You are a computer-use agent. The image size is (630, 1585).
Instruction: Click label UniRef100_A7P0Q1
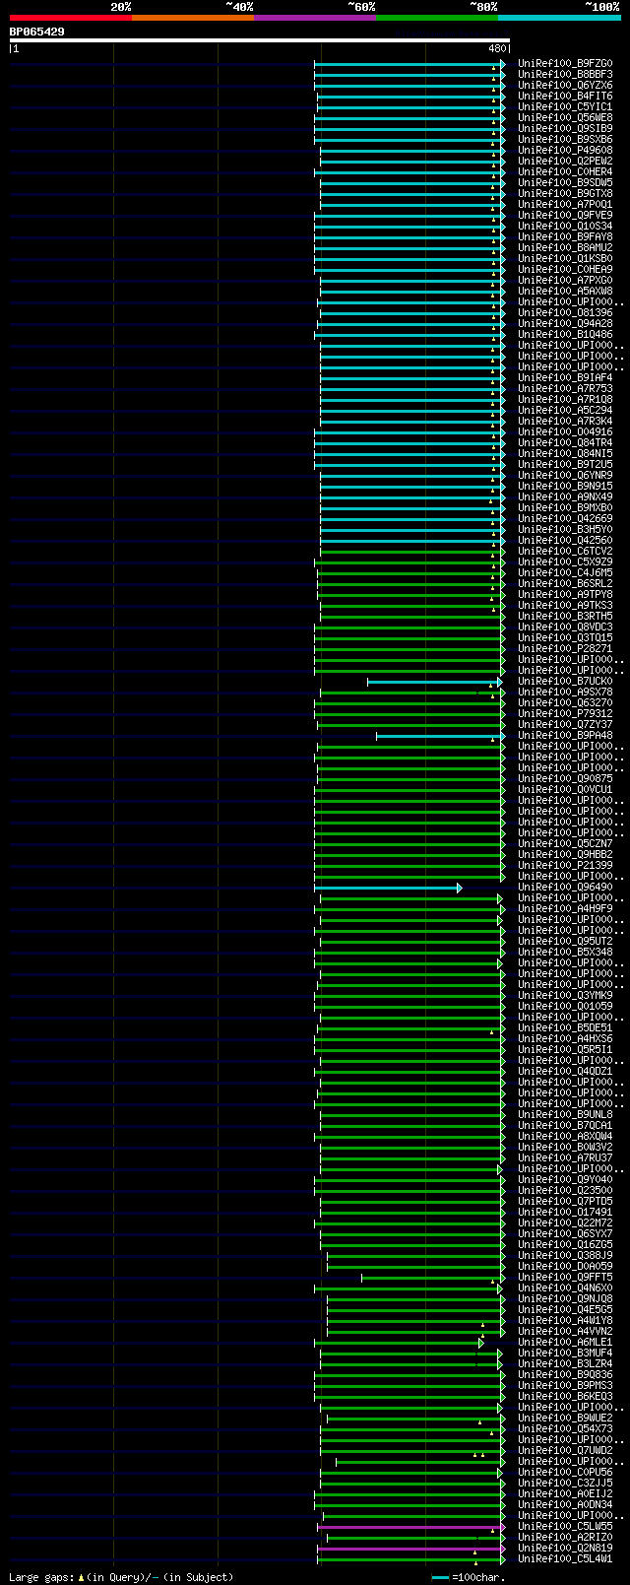pyautogui.click(x=565, y=205)
